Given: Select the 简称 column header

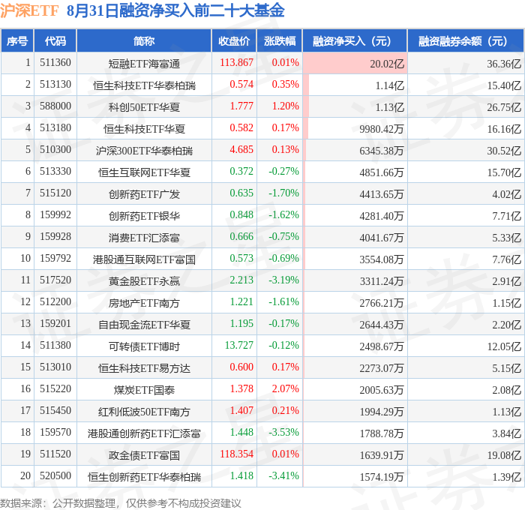Looking at the screenshot, I should (x=144, y=40).
